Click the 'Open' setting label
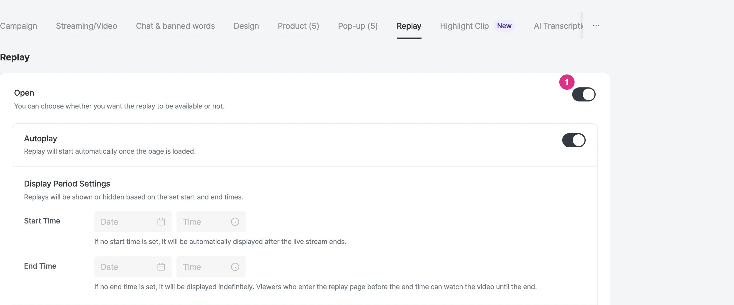Image resolution: width=734 pixels, height=305 pixels. [x=24, y=93]
